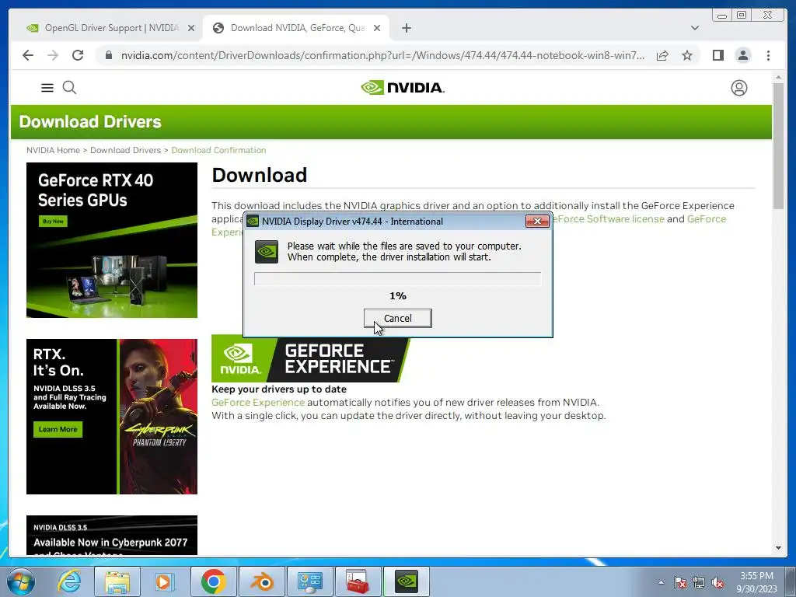
Task: Reload the NVIDIA download page
Action: [x=78, y=55]
